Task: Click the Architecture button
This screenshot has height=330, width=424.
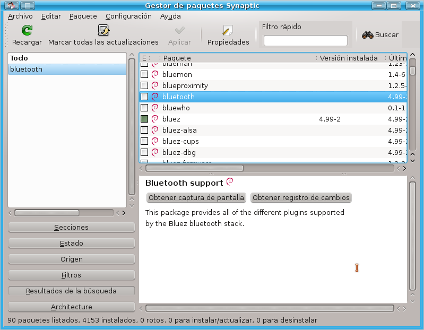Action: click(x=72, y=307)
